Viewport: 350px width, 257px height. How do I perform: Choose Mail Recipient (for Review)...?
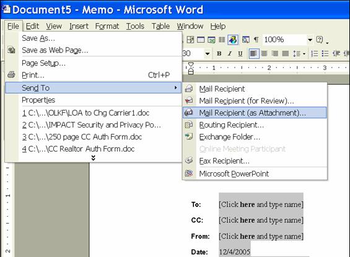point(255,101)
